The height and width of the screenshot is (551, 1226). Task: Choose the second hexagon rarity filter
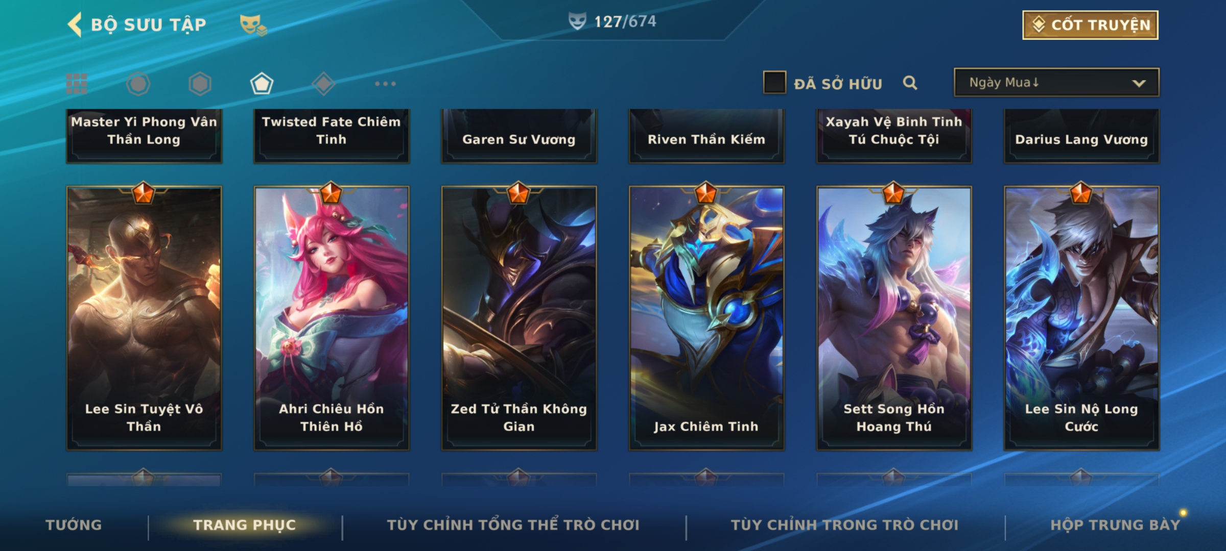200,84
